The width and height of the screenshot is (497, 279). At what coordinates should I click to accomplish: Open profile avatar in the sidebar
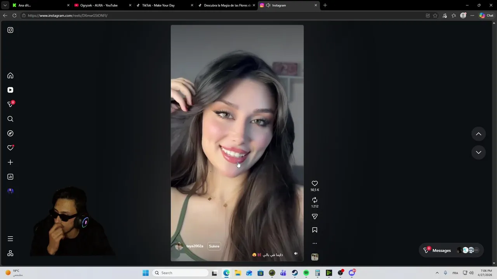pos(10,191)
